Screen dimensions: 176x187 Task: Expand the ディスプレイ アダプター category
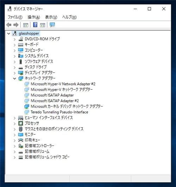pyautogui.click(x=14, y=73)
